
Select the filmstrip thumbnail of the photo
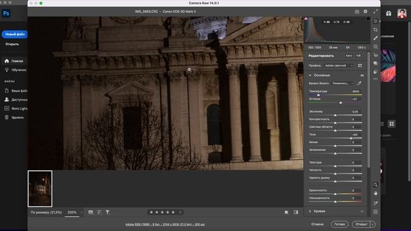pos(40,189)
